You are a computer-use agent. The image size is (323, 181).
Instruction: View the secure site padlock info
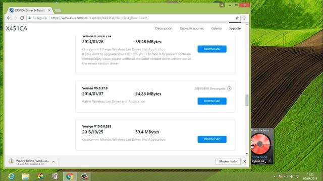(29, 18)
